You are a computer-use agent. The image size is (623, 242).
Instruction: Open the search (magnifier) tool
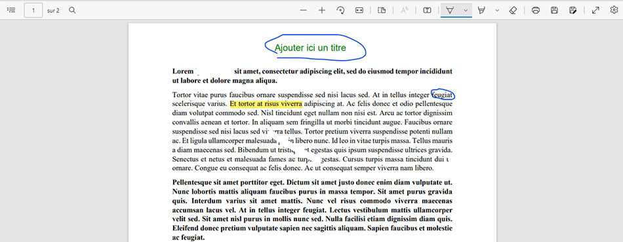click(x=72, y=10)
